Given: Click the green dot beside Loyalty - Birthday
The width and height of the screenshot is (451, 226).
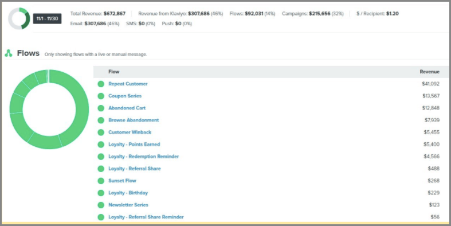Looking at the screenshot, I should pyautogui.click(x=101, y=193).
